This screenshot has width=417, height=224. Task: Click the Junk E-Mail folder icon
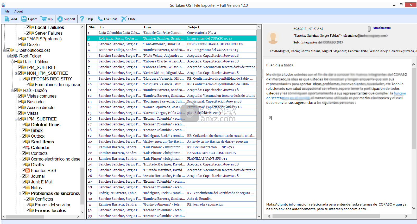(28, 182)
